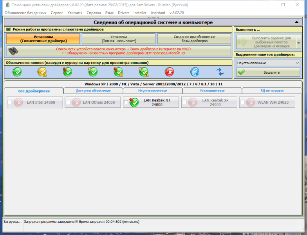The width and height of the screenshot is (307, 235).
Task: Click the blue refresh arrows icon
Action: point(220,72)
